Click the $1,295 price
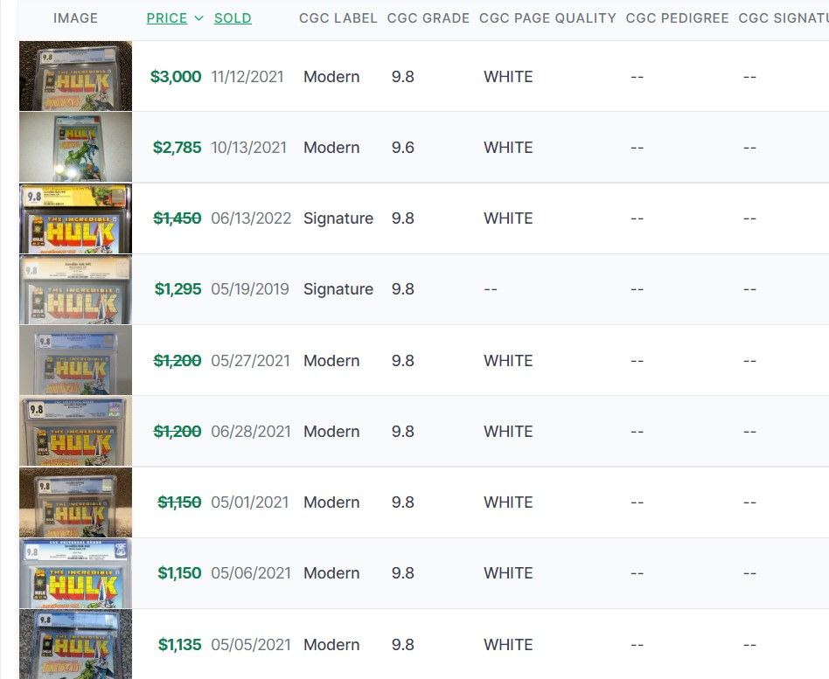Image resolution: width=829 pixels, height=679 pixels. pos(178,289)
